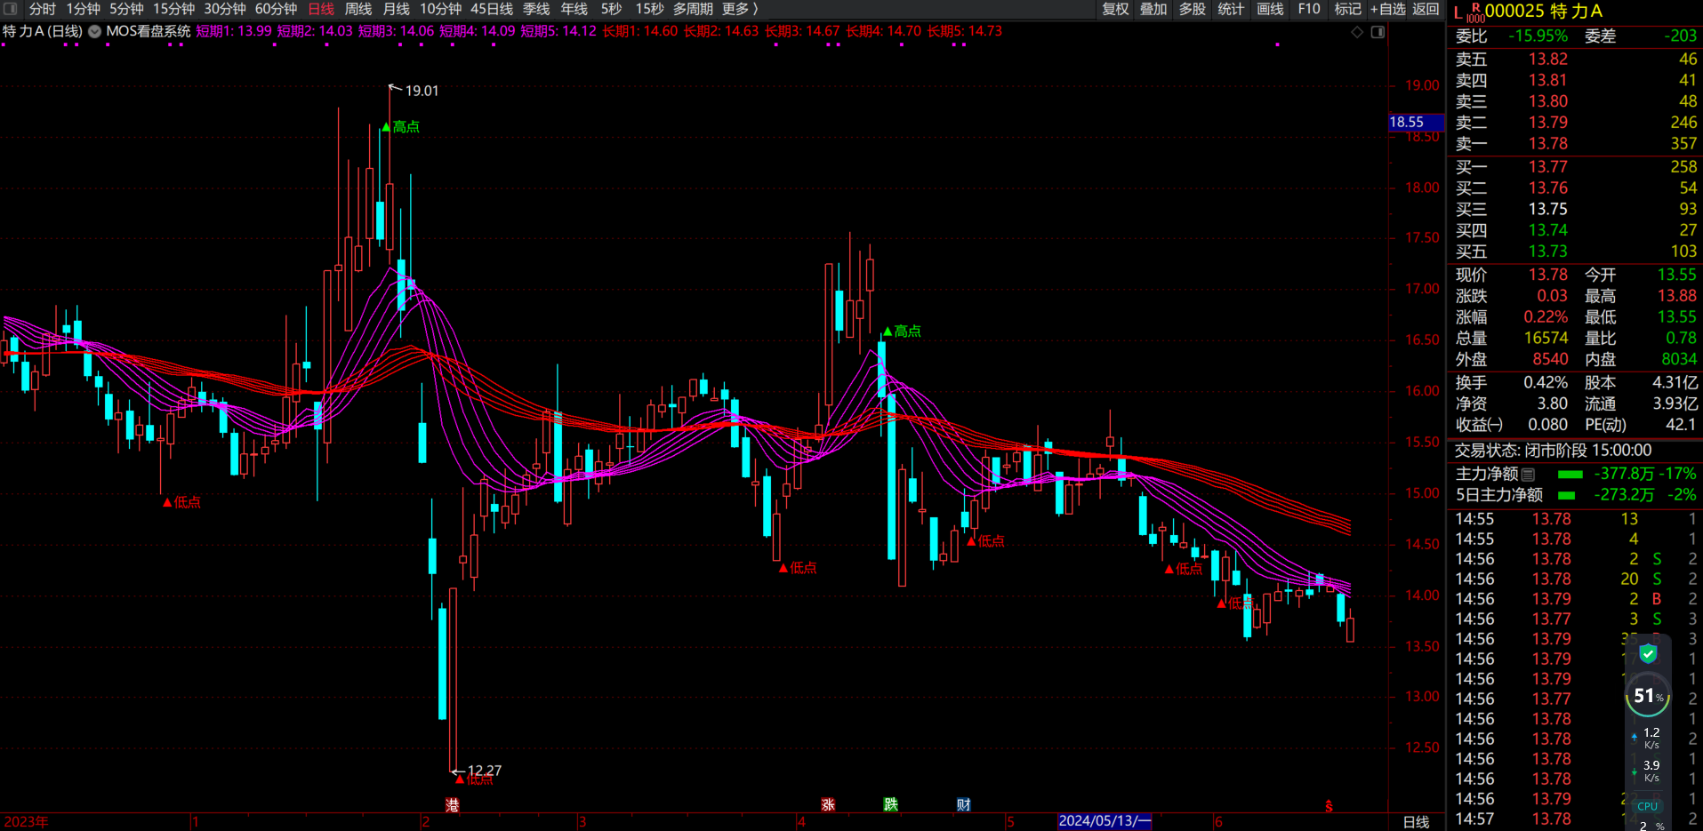The width and height of the screenshot is (1703, 831).
Task: Click 卖一 price 13.78
Action: (x=1547, y=144)
